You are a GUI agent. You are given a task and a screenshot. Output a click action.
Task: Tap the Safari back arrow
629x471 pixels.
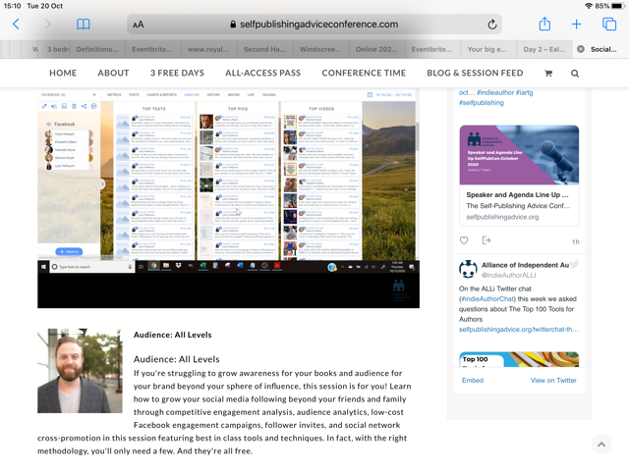point(16,24)
